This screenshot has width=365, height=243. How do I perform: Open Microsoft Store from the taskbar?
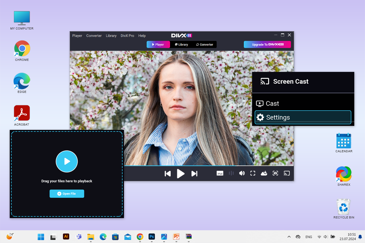[x=115, y=237]
